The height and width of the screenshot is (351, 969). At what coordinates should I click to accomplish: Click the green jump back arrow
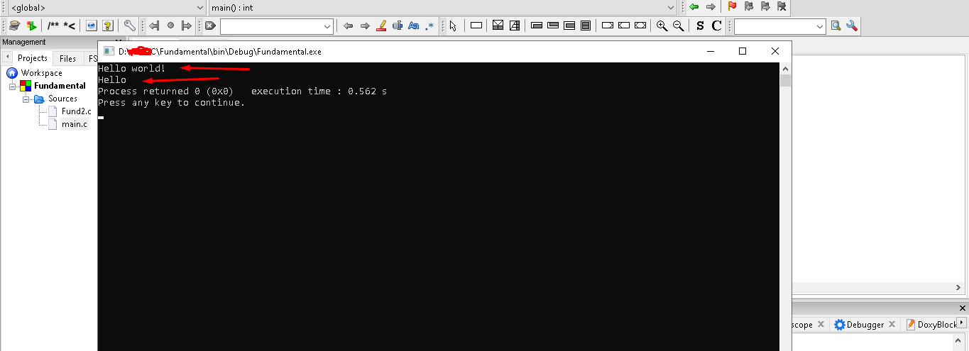(694, 7)
